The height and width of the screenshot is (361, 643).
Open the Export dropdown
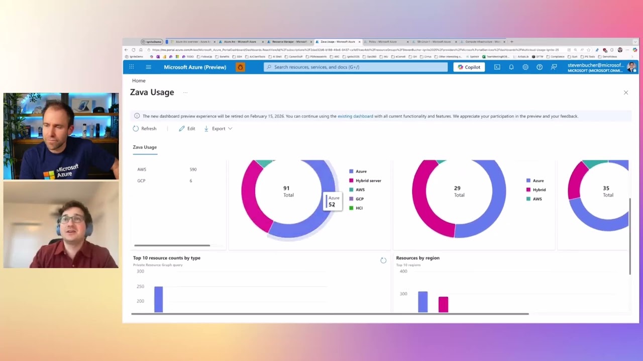tap(218, 128)
